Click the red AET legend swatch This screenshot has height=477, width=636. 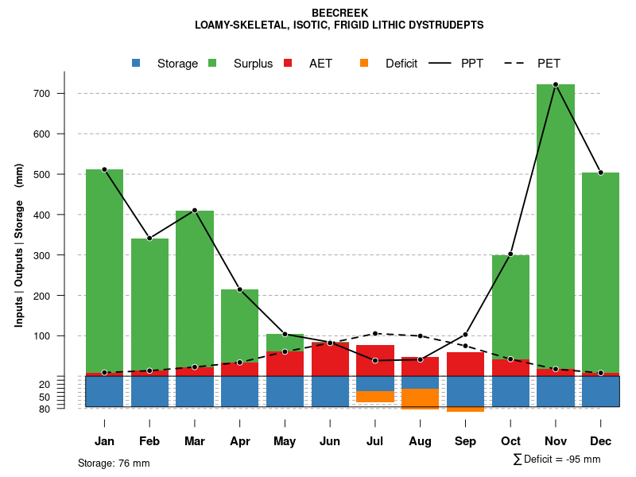point(289,63)
